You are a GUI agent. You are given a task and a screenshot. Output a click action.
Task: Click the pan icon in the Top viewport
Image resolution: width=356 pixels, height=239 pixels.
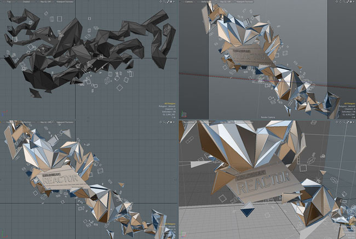[x=160, y=2]
